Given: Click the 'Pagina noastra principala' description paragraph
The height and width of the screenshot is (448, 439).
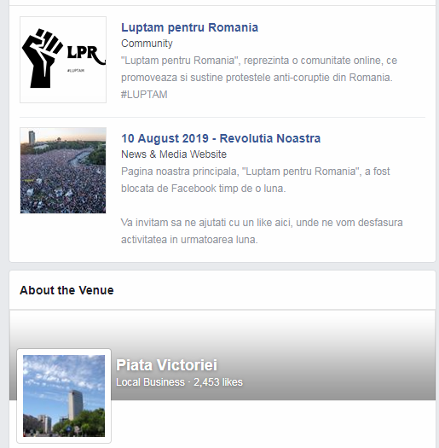Looking at the screenshot, I should point(255,180).
